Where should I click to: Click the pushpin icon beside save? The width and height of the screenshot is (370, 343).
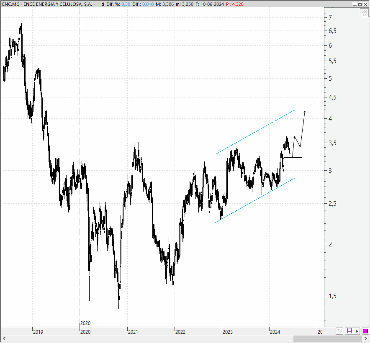pyautogui.click(x=357, y=331)
